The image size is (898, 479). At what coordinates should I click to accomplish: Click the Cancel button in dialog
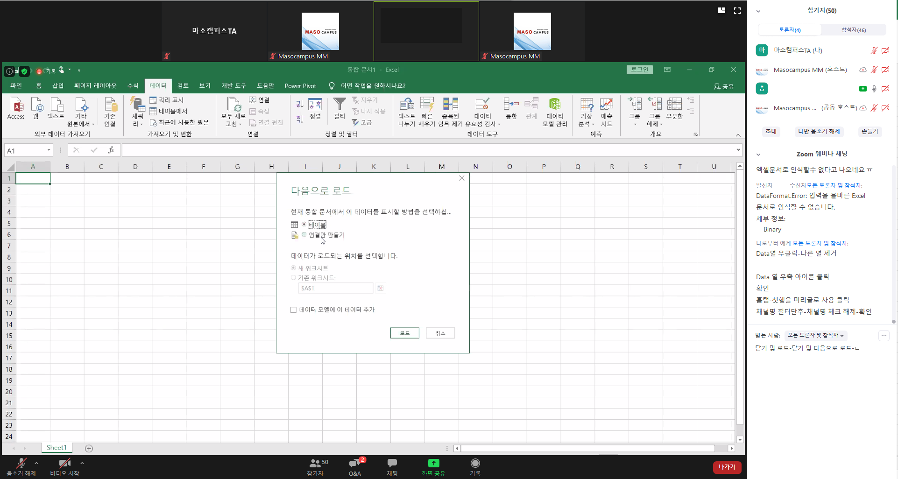coord(440,333)
